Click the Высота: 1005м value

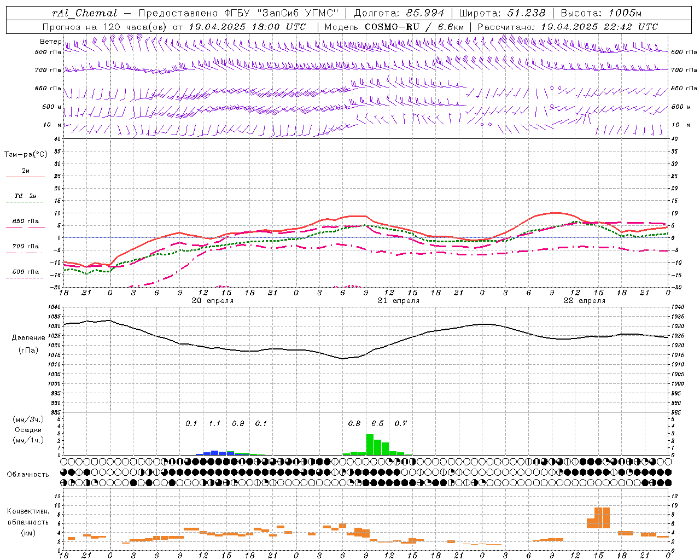601,13
